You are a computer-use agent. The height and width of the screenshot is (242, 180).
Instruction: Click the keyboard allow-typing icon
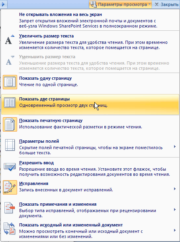[x=10, y=167]
